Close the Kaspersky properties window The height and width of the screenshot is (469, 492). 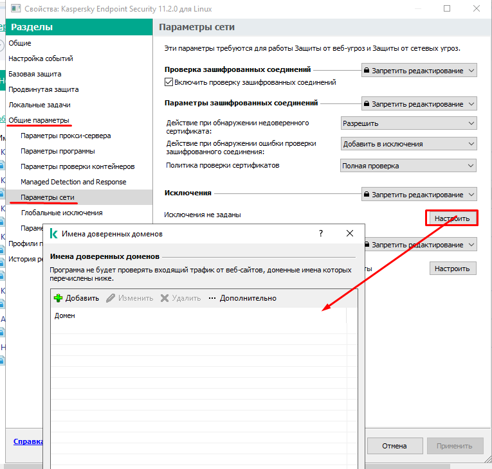(477, 8)
